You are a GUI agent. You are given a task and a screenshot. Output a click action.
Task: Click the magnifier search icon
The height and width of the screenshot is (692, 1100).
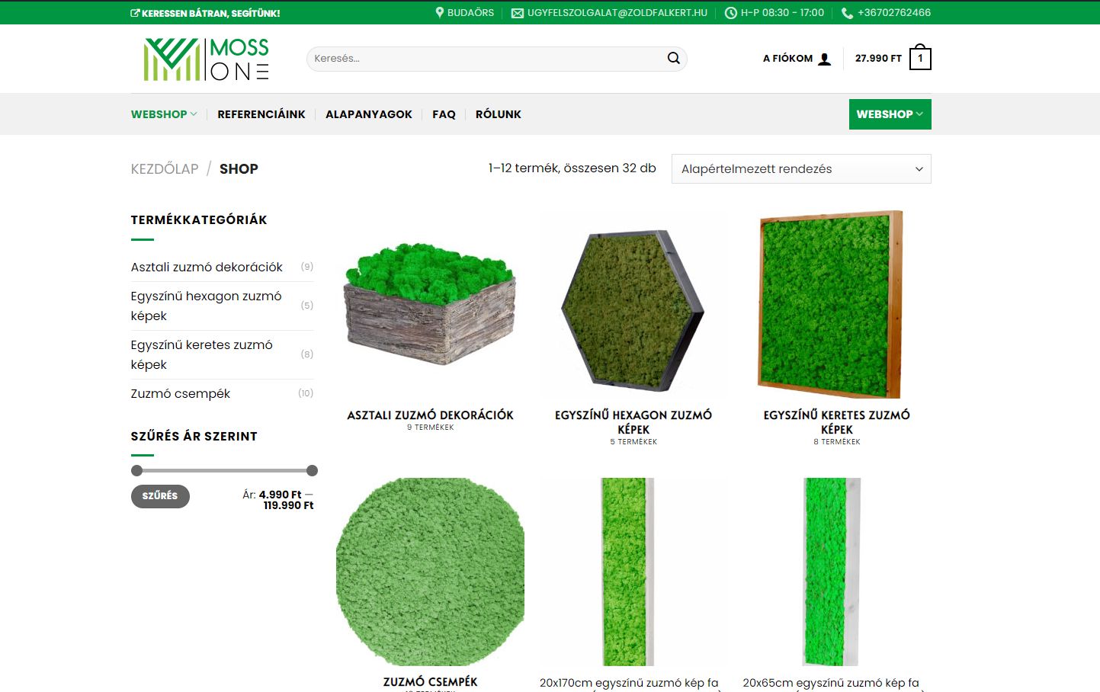point(673,59)
